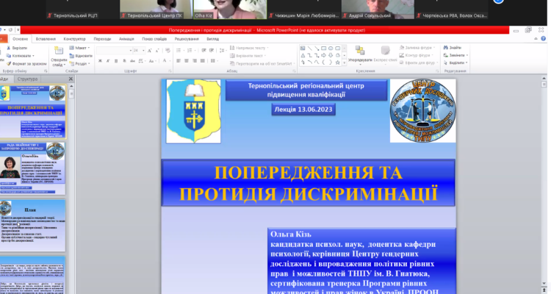551x294 pixels.
Task: Open Заливка фігури fill color
Action: pyautogui.click(x=417, y=48)
